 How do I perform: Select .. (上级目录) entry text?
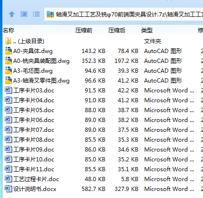(x=29, y=41)
